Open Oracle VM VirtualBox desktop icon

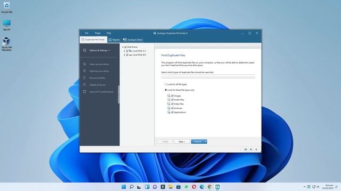(6, 44)
